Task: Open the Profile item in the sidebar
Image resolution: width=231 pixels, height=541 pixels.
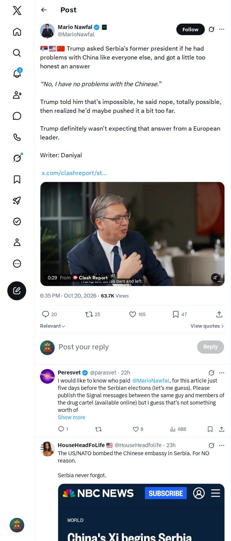Action: coord(17,242)
